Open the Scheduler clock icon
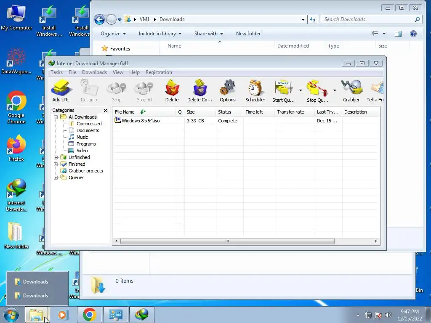 click(255, 91)
